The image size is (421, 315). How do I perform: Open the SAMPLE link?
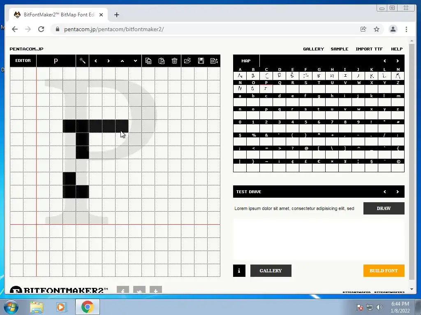339,49
